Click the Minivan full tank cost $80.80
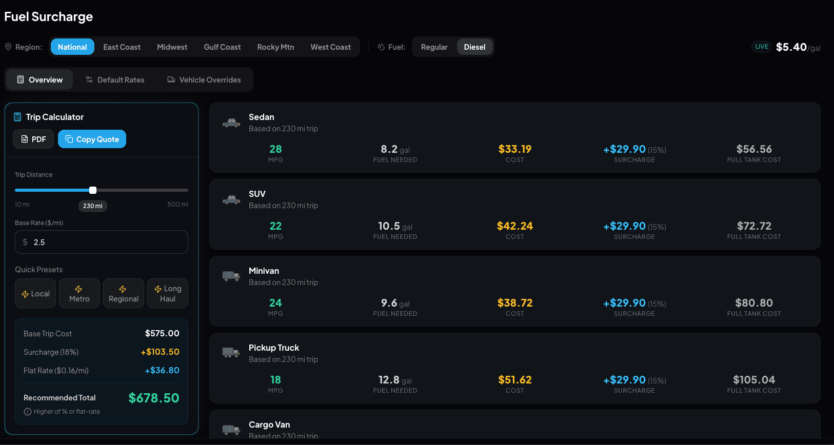Image resolution: width=834 pixels, height=445 pixels. [x=754, y=303]
